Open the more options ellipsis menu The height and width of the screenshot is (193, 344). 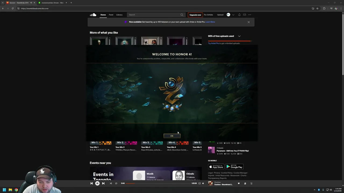tap(250, 15)
